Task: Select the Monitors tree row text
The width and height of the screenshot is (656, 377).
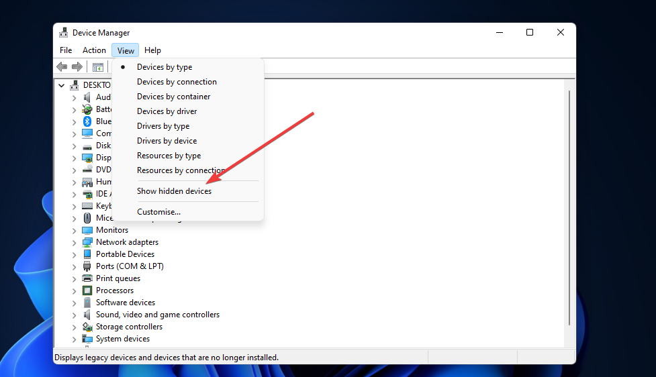Action: (112, 230)
